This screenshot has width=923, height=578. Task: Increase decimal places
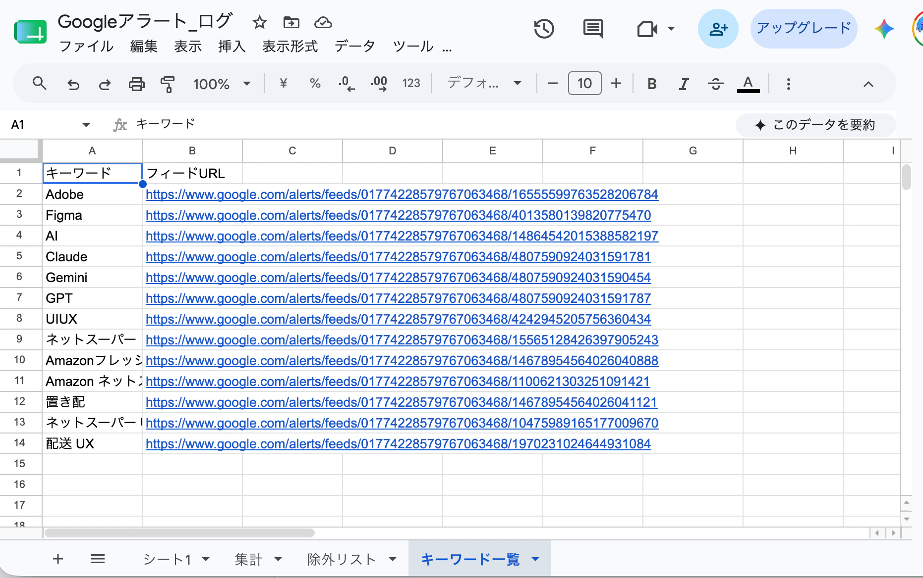click(379, 83)
